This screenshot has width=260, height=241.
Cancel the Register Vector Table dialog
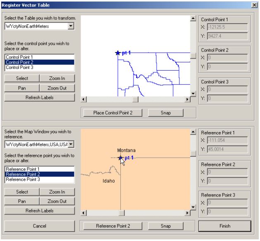39,226
